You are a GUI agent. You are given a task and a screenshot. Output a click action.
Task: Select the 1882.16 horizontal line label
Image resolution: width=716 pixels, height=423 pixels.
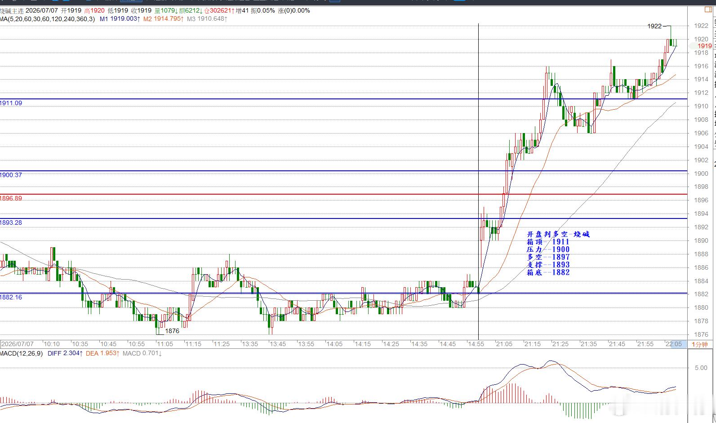(x=11, y=297)
